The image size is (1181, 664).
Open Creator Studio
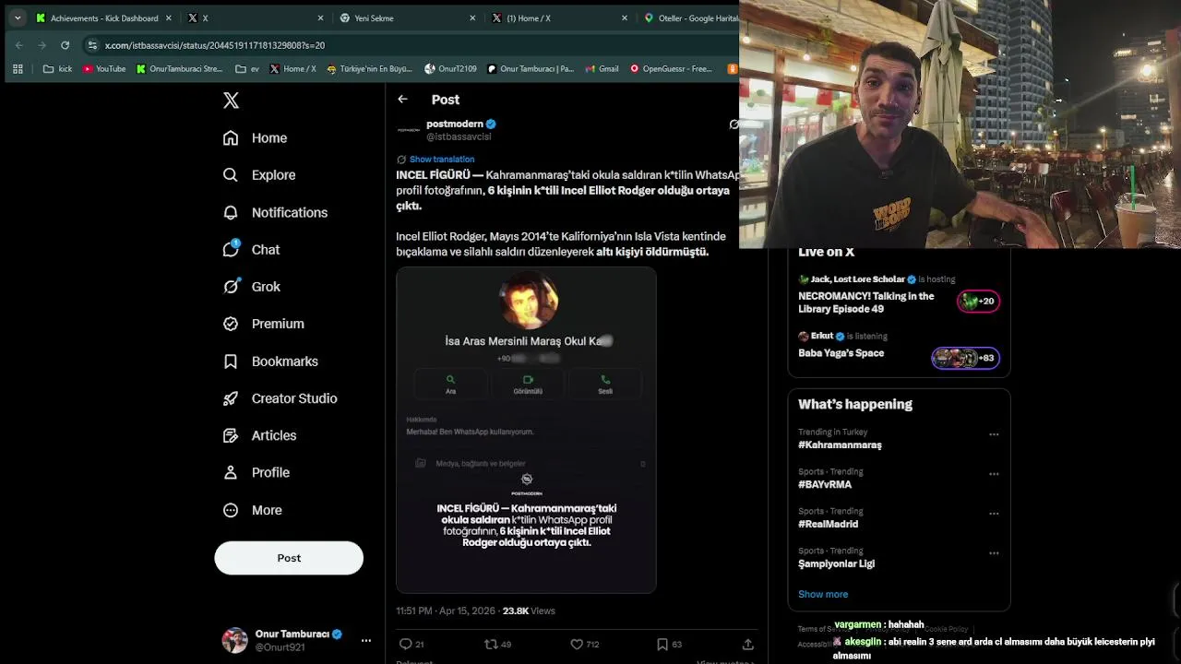pos(280,398)
